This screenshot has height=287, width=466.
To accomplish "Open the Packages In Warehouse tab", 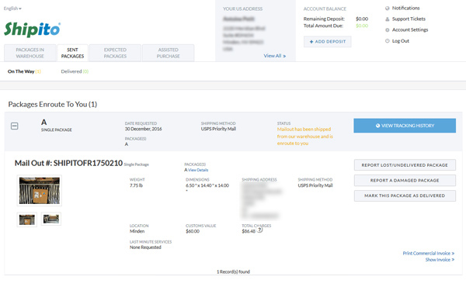I will click(30, 53).
